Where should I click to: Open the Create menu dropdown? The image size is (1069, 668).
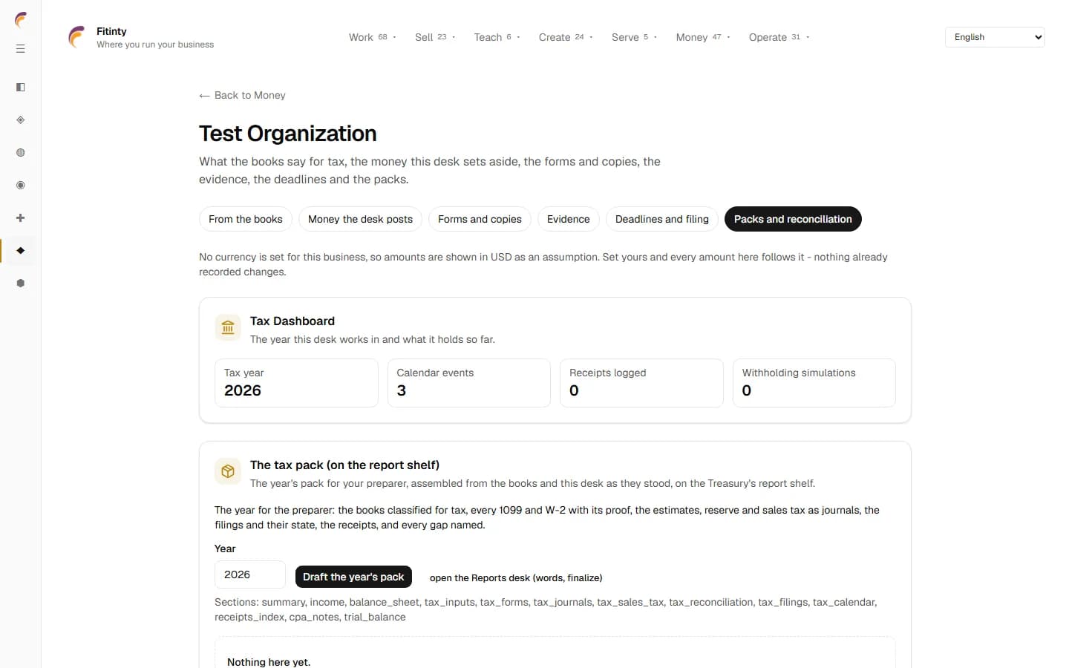click(x=566, y=37)
